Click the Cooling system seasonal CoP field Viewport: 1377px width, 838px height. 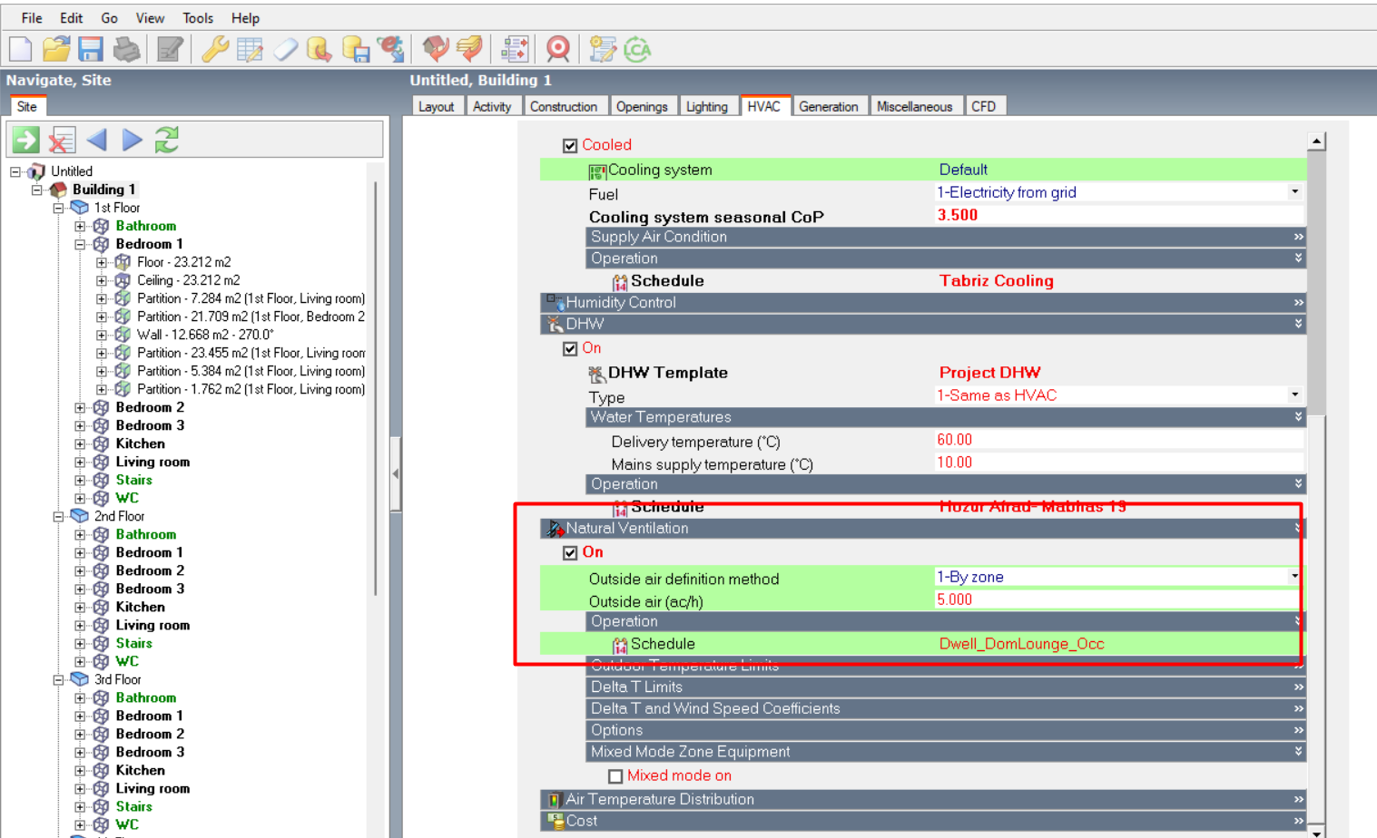(1119, 215)
